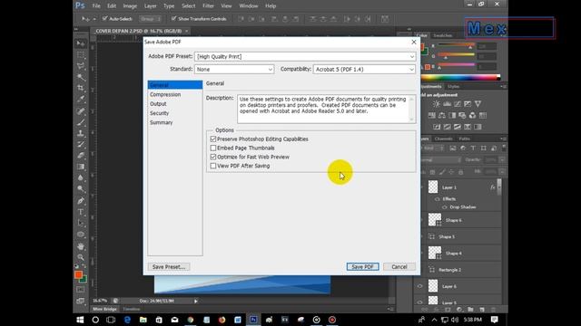Create a new group in Layers panel
Viewport: 581px width, 326px height.
(470, 310)
